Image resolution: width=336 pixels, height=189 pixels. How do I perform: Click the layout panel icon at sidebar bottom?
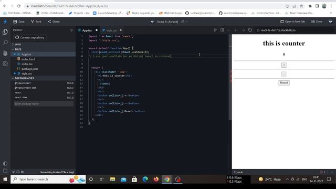pyautogui.click(x=5, y=171)
